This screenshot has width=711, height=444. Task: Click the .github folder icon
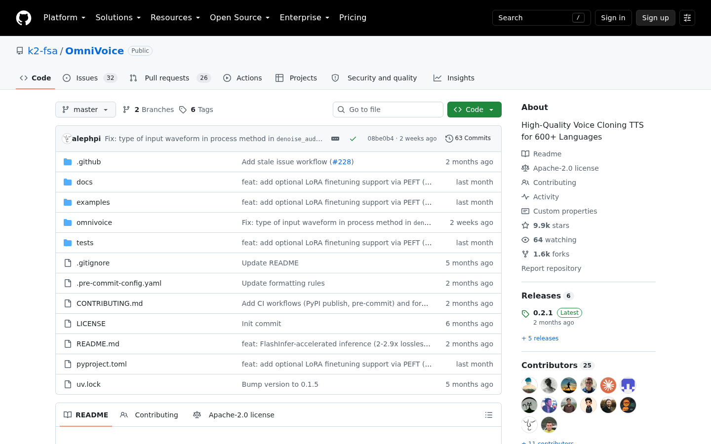click(x=68, y=162)
